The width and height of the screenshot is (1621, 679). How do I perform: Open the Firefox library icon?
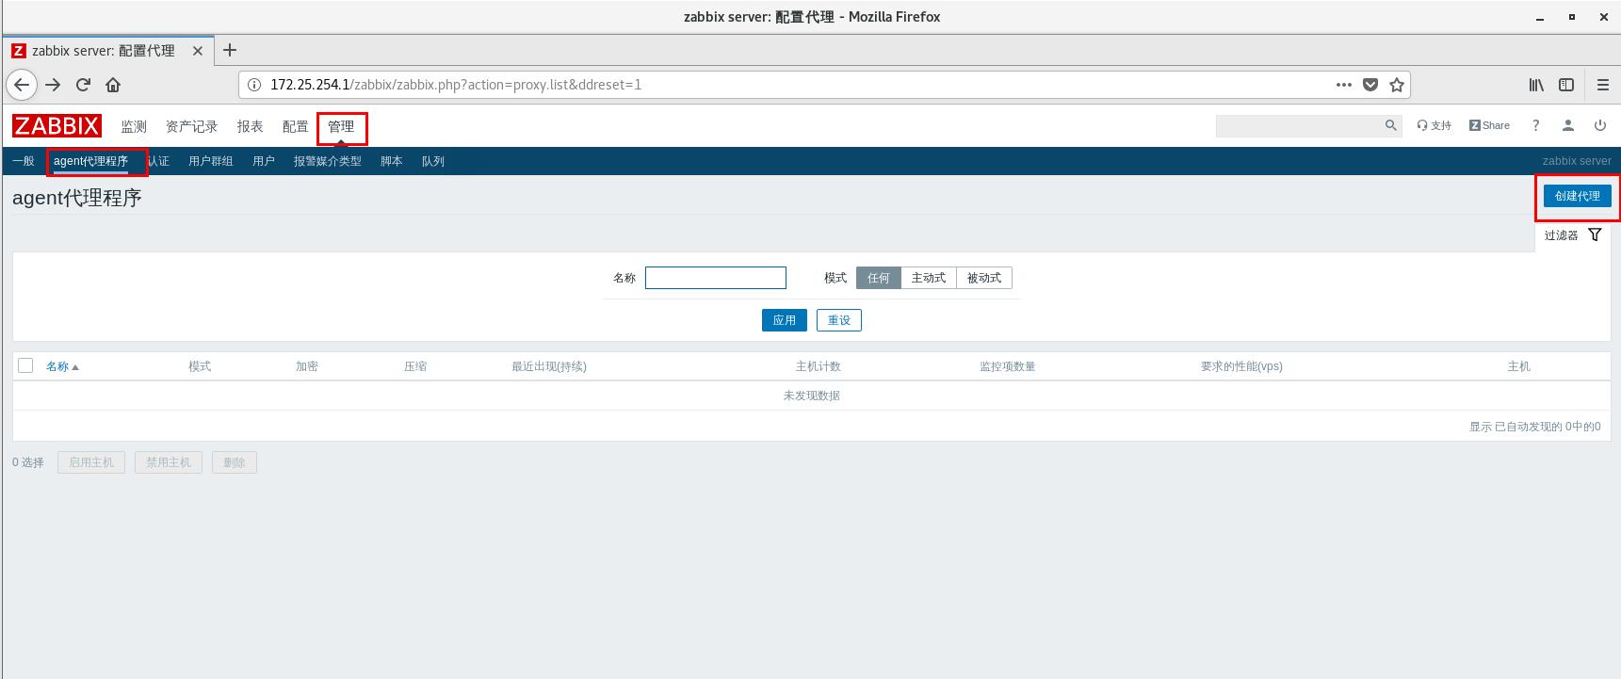point(1536,85)
